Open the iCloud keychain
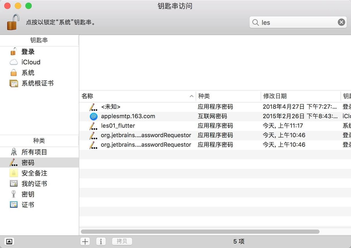 point(31,62)
